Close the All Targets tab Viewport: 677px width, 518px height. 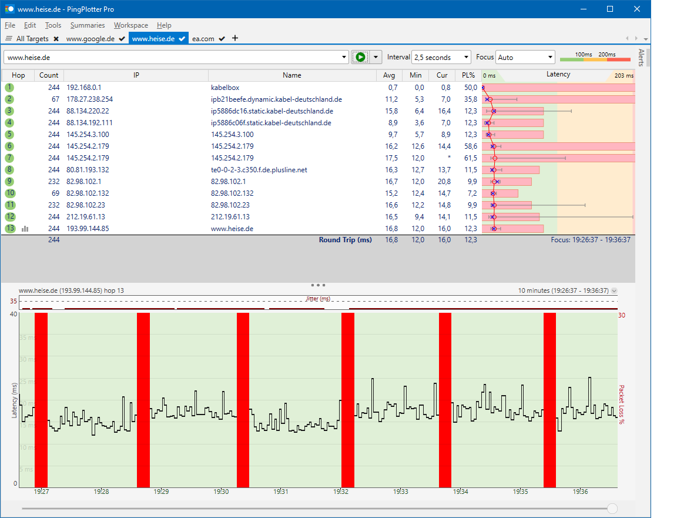point(56,39)
